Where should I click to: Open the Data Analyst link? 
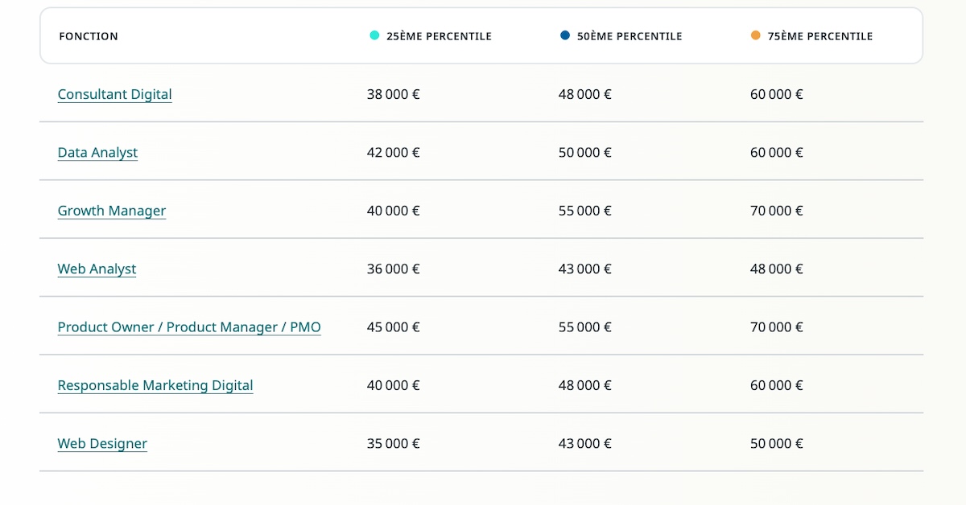[x=97, y=153]
